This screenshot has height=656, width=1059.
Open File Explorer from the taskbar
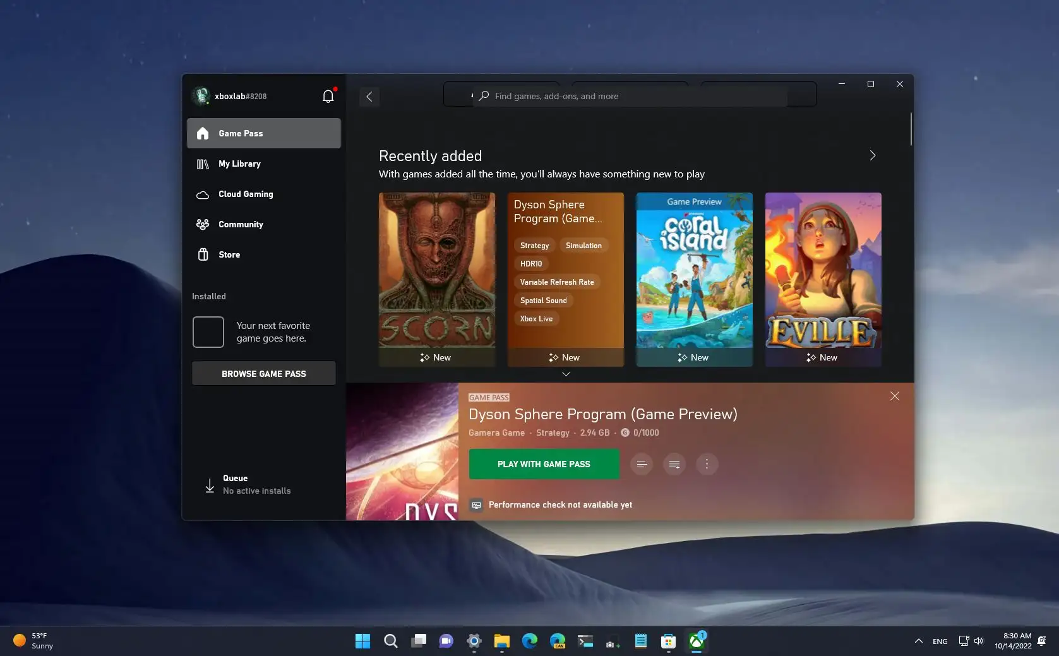(502, 641)
